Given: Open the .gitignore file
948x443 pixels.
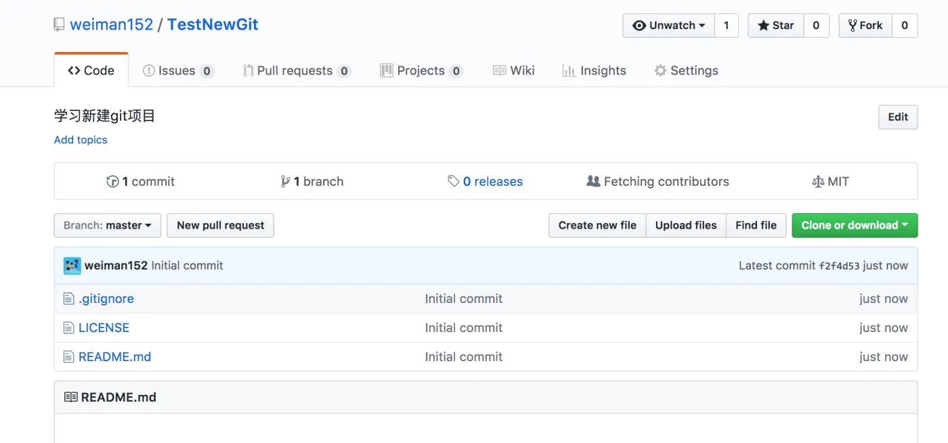Looking at the screenshot, I should pos(106,299).
